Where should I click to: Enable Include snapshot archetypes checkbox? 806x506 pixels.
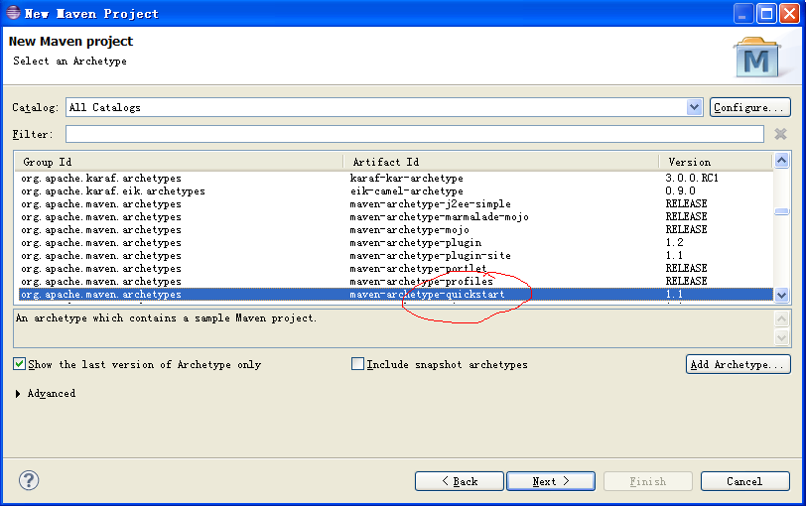coord(357,364)
